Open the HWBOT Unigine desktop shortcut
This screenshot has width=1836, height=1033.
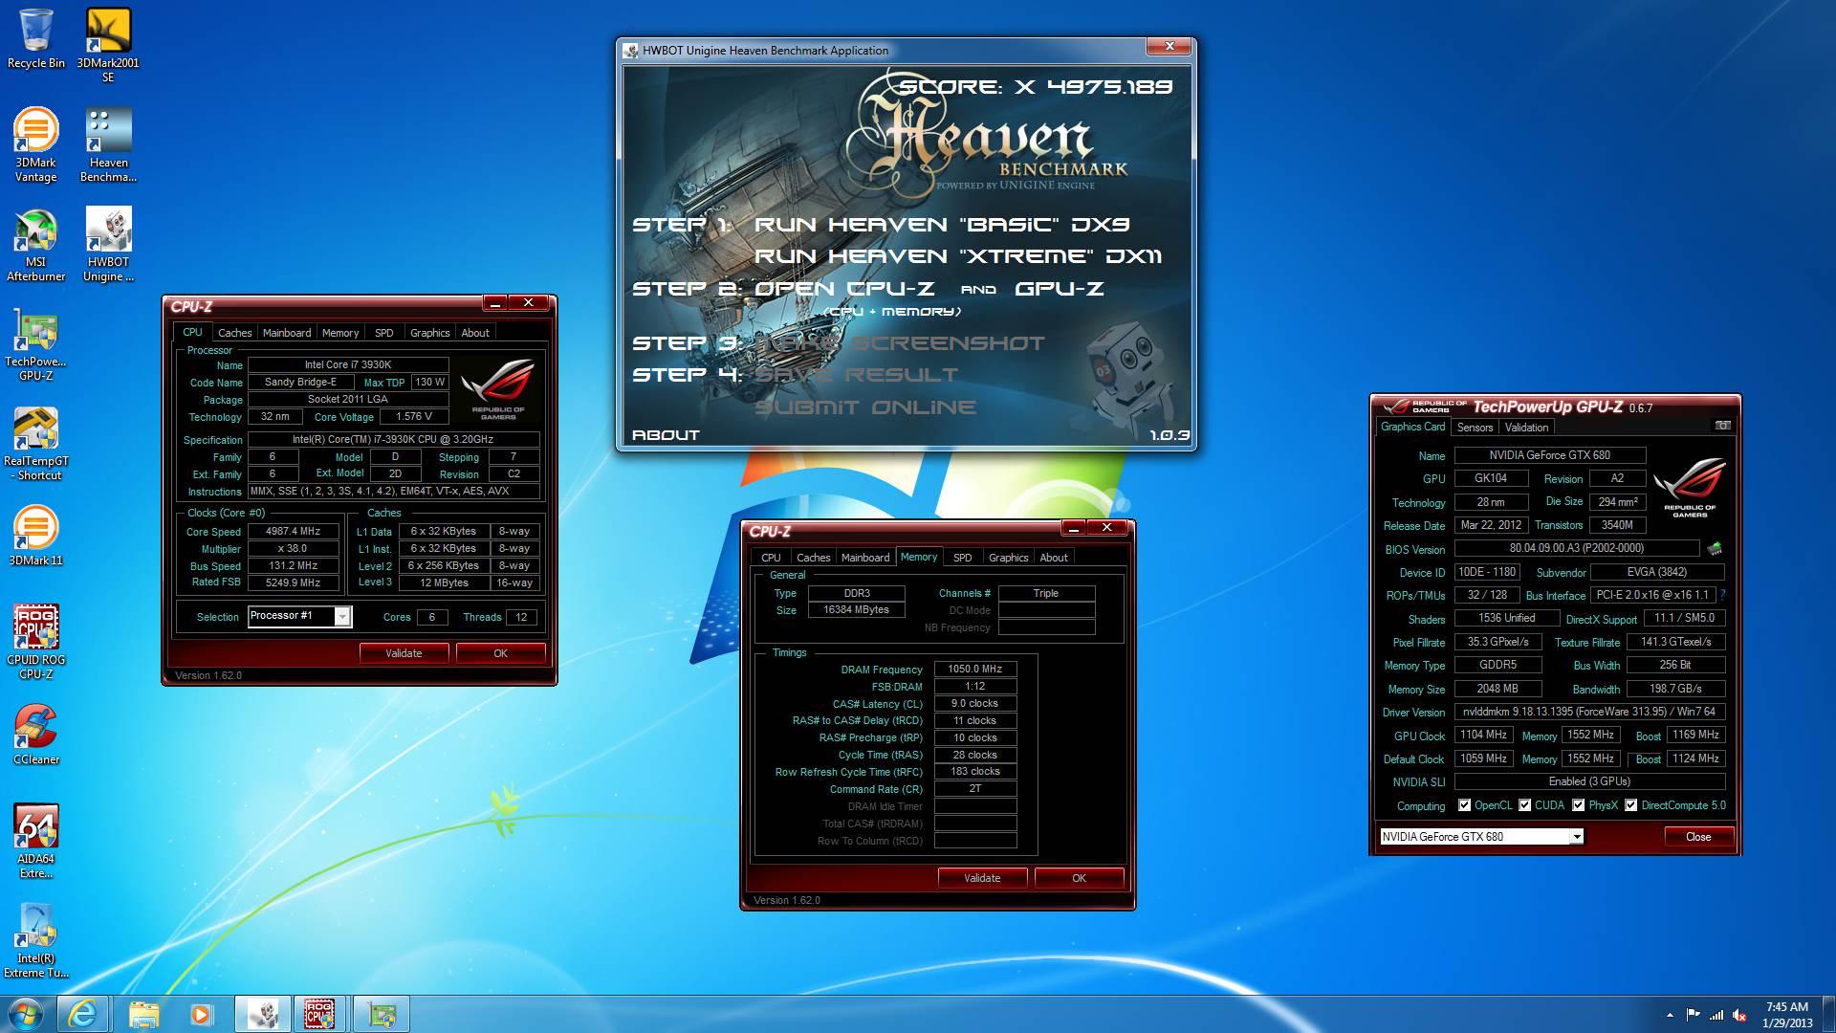(108, 245)
